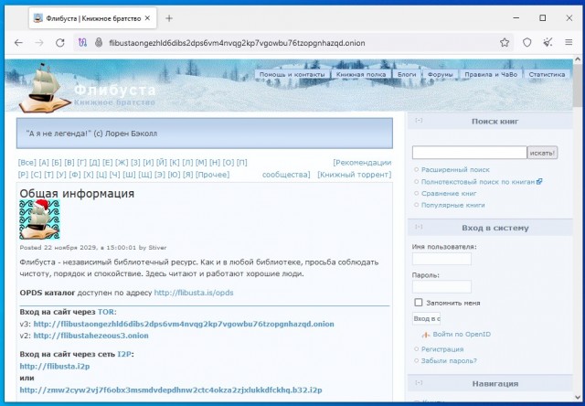Open the Блоги tab
Screen dimensions: 585x406
pyautogui.click(x=407, y=74)
